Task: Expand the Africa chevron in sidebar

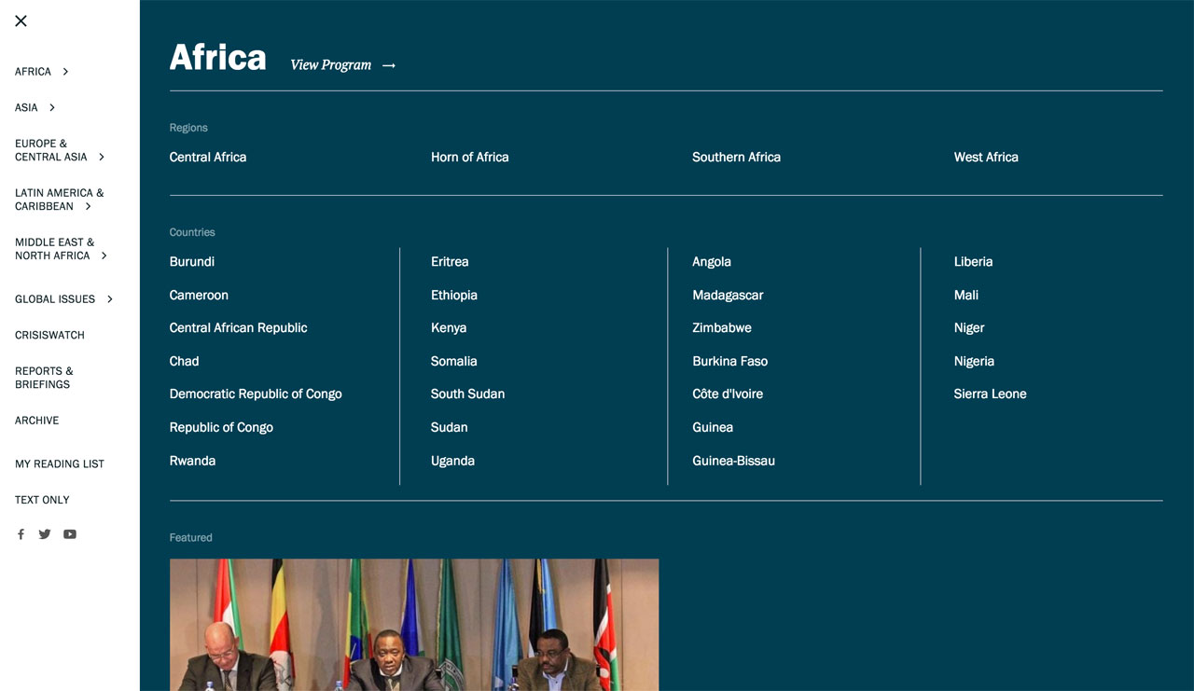Action: 65,72
